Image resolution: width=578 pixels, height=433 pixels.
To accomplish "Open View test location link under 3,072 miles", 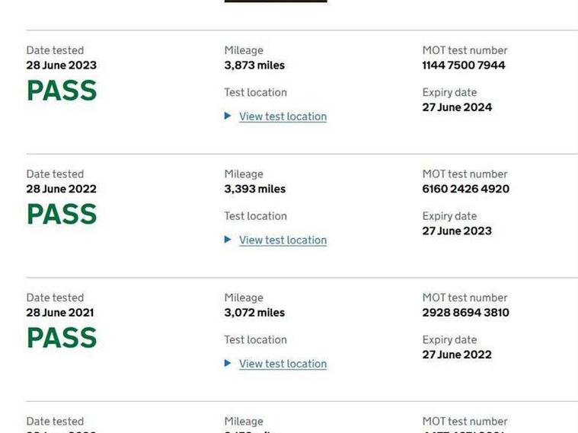I will (x=283, y=364).
